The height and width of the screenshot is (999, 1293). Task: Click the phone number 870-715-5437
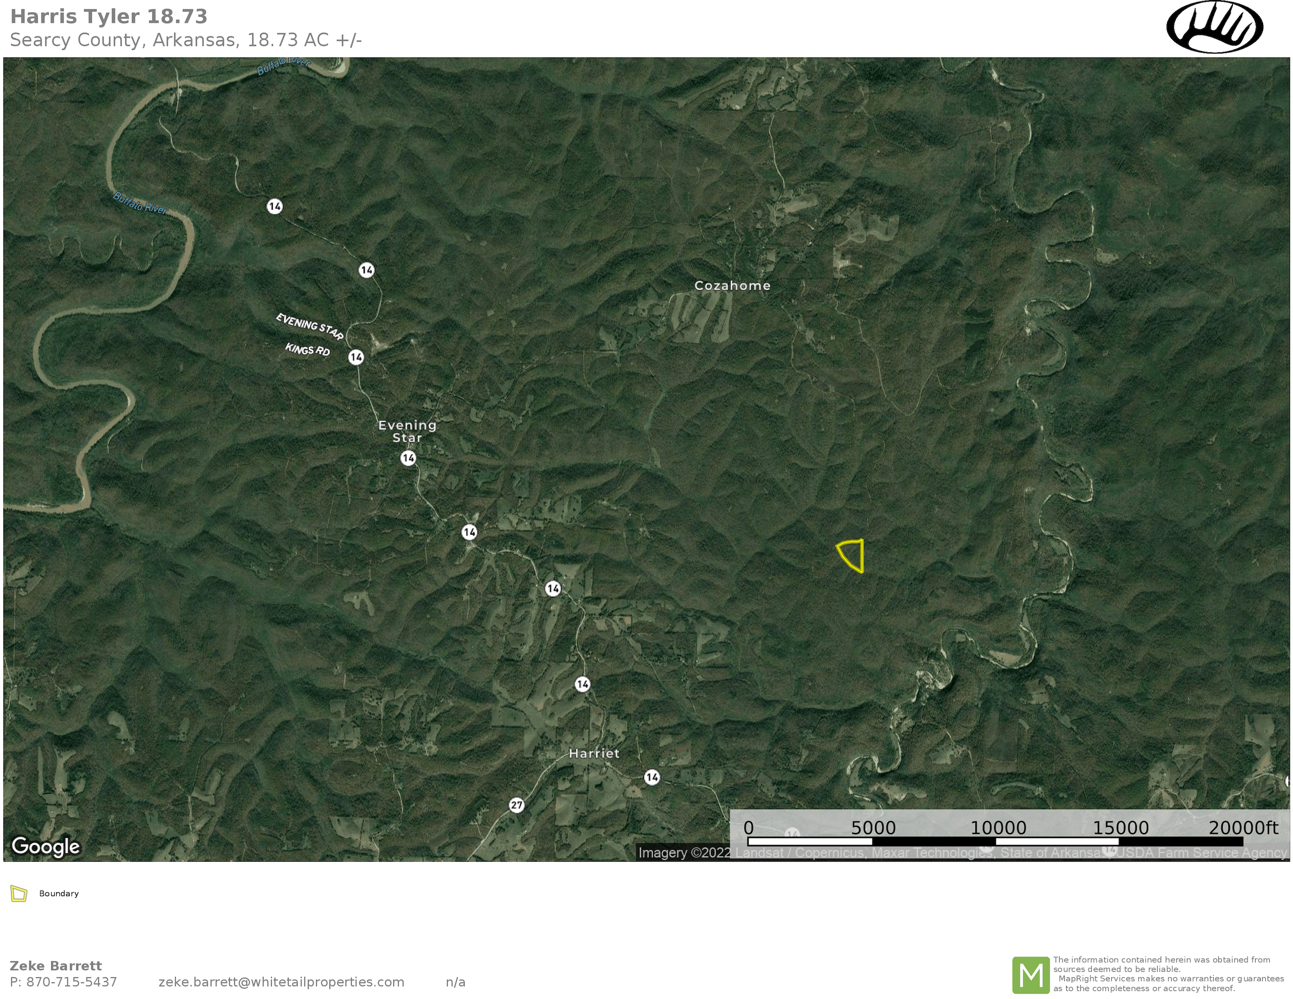(71, 982)
